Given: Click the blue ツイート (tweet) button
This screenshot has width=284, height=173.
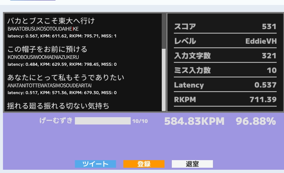Looking at the screenshot, I should tap(95, 164).
